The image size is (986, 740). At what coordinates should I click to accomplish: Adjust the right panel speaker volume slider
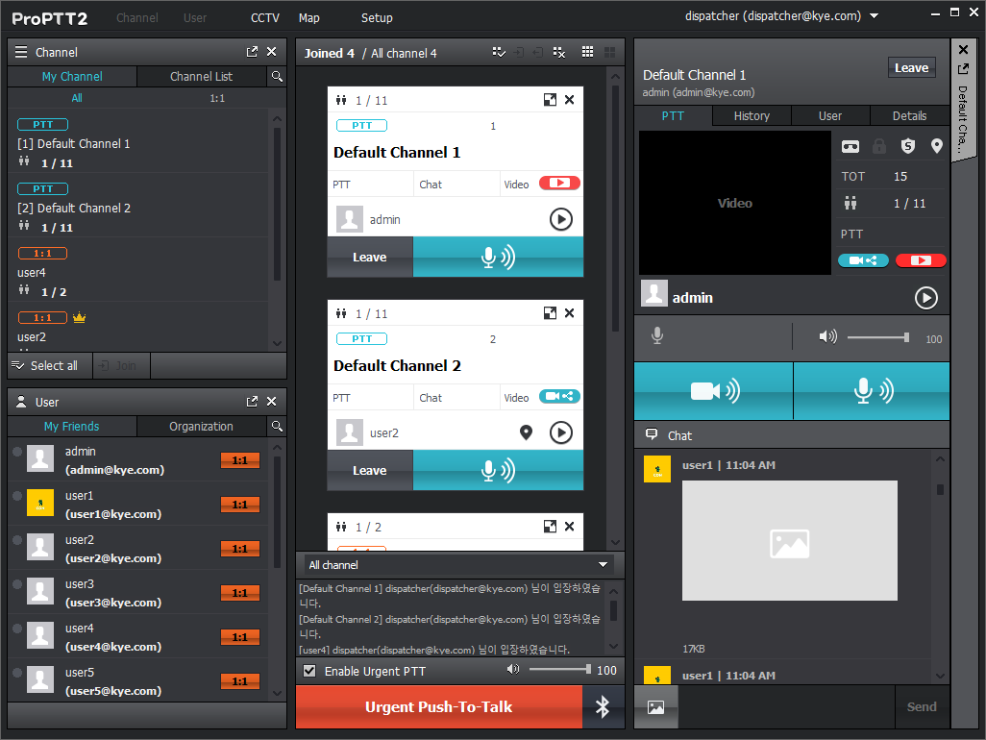(x=877, y=337)
